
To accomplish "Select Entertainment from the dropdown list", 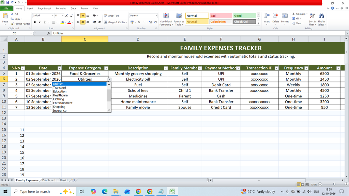I will (63, 103).
